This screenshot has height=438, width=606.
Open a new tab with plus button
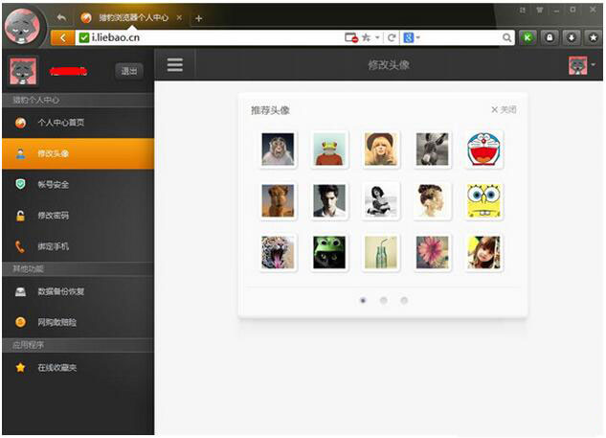pyautogui.click(x=199, y=18)
